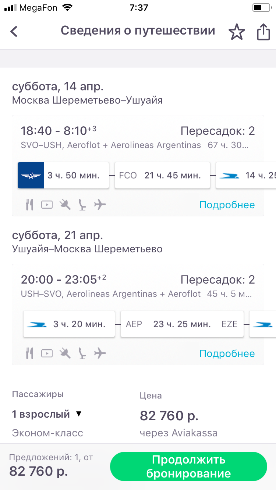
Task: Tap airplane icon in return flight card
Action: [x=100, y=353]
